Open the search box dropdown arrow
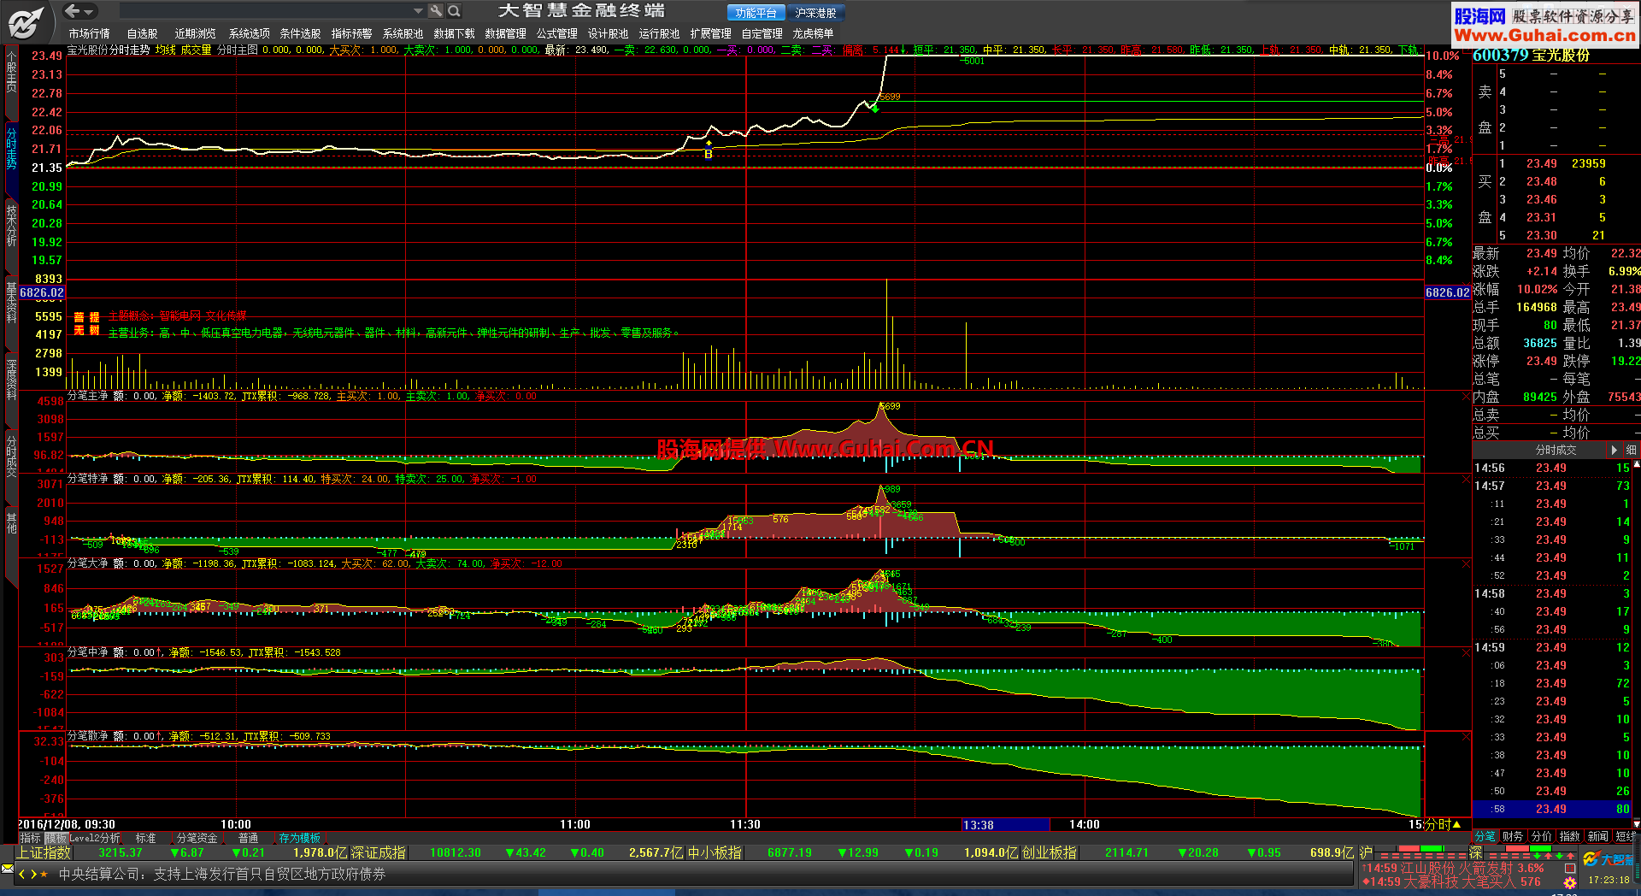Viewport: 1641px width, 896px height. click(418, 11)
